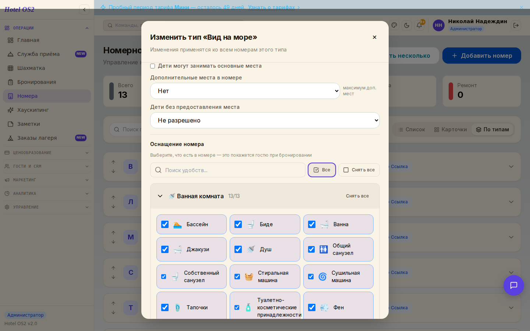Toggle the Джакузи amenity checkbox
Screen dimensions: 530x331
(165, 249)
